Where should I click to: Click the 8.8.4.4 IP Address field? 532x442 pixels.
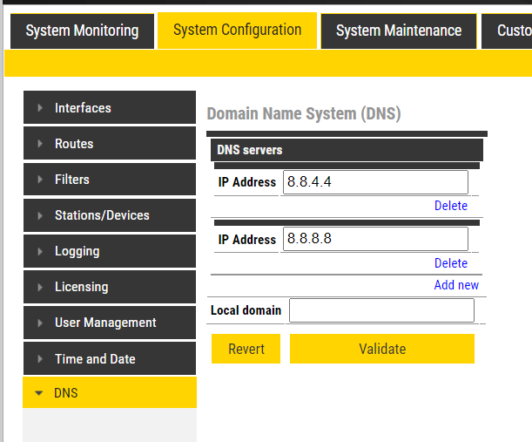(375, 182)
